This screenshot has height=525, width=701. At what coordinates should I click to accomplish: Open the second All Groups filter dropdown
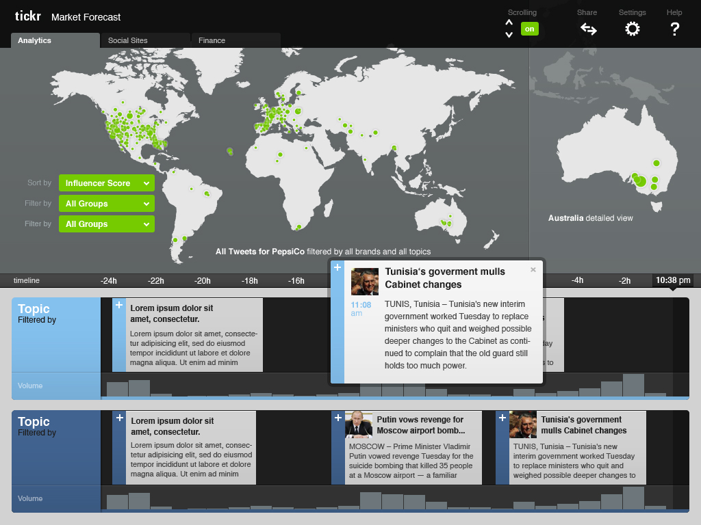107,224
